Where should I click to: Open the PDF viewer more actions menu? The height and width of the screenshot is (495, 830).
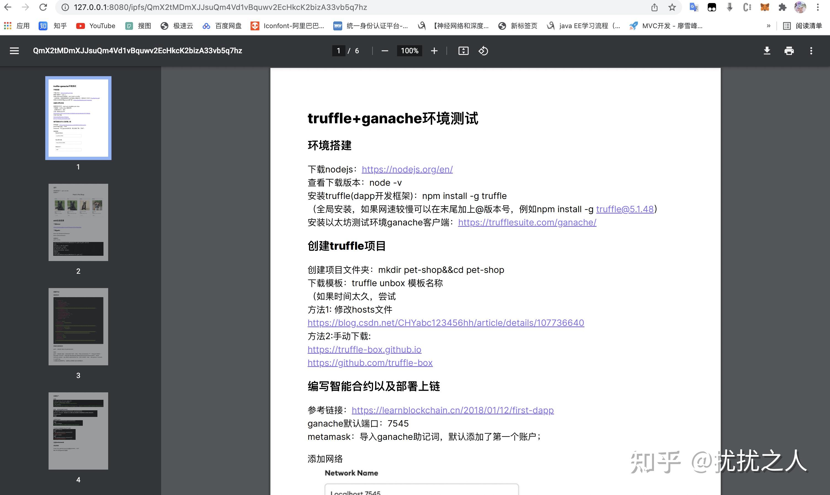811,51
